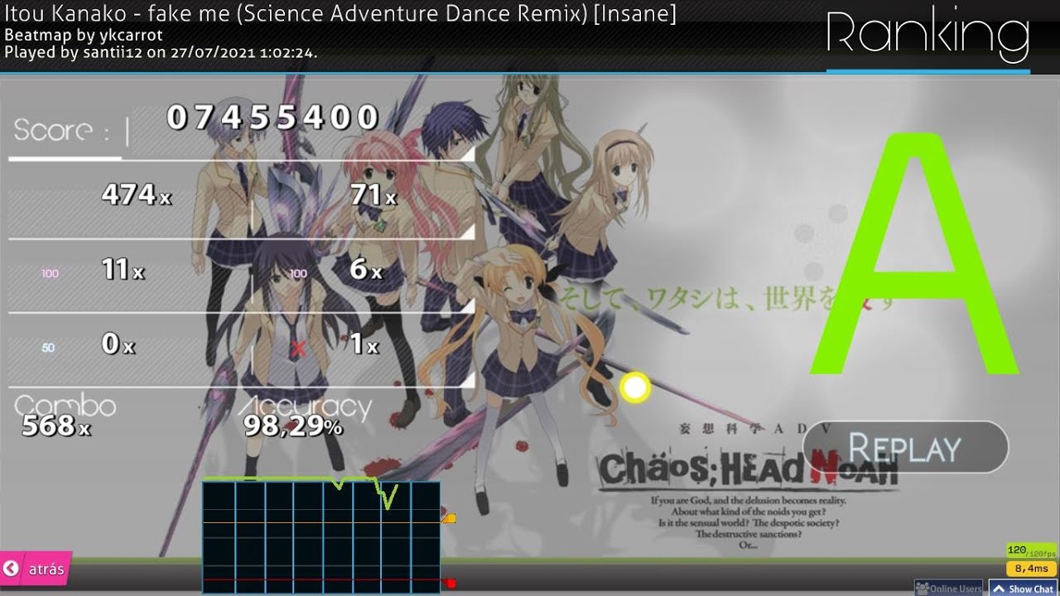Click the 474x hit count

[137, 195]
